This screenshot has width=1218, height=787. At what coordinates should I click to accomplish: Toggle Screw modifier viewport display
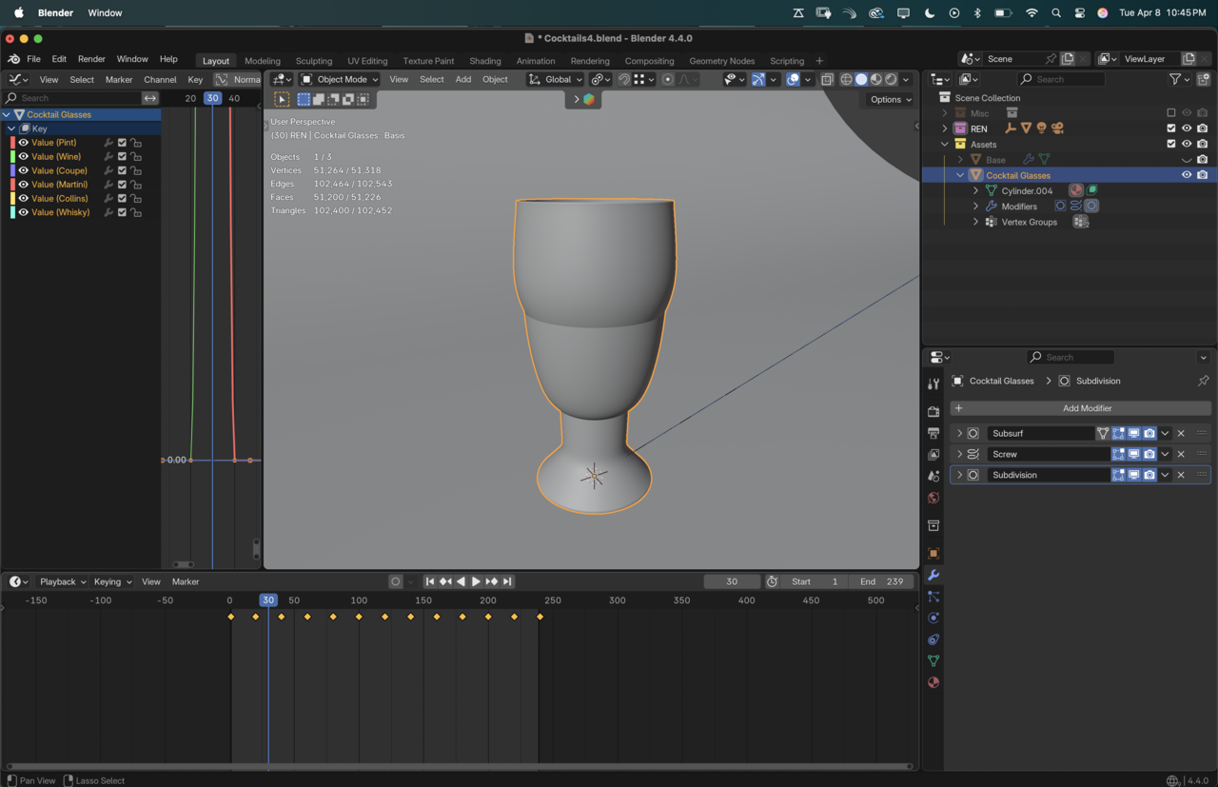[x=1134, y=455]
